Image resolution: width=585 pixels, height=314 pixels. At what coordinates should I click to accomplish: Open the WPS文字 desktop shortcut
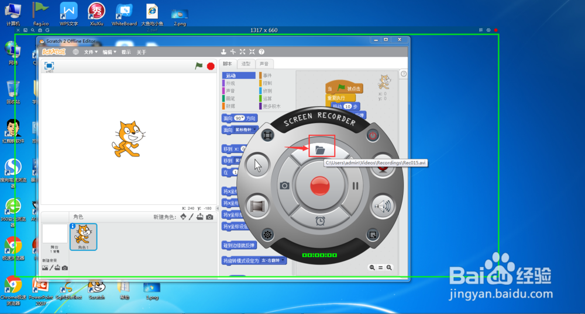click(68, 14)
